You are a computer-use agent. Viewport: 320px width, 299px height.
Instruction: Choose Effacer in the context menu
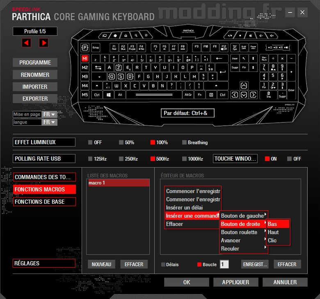click(x=192, y=224)
